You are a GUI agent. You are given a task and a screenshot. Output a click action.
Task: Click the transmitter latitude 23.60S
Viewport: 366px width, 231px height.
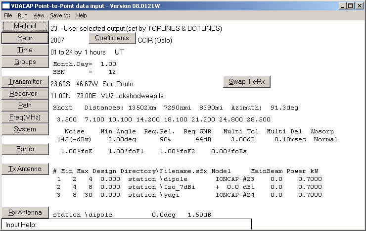(x=60, y=84)
